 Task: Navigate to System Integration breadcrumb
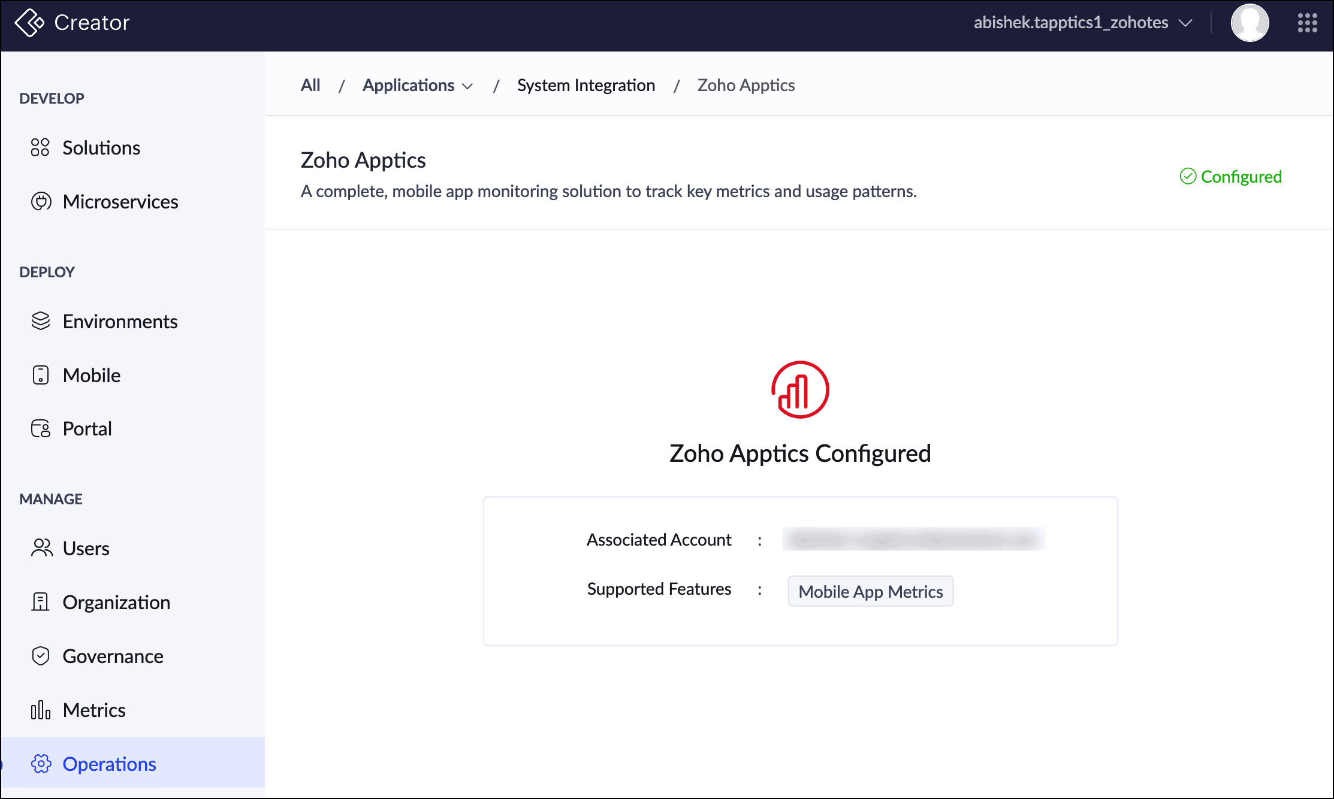[x=585, y=86]
